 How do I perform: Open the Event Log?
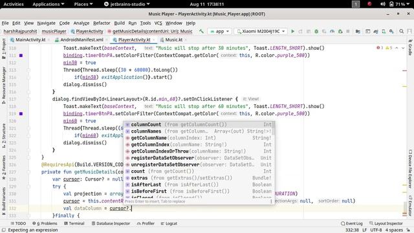tap(351, 223)
